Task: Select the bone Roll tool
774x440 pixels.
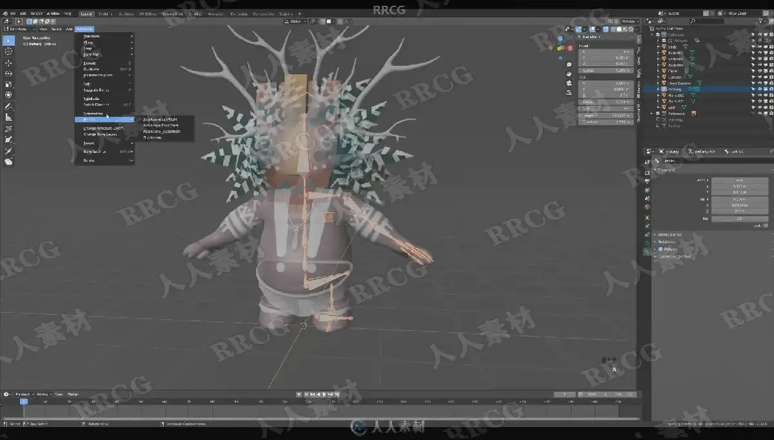Action: coord(8,128)
